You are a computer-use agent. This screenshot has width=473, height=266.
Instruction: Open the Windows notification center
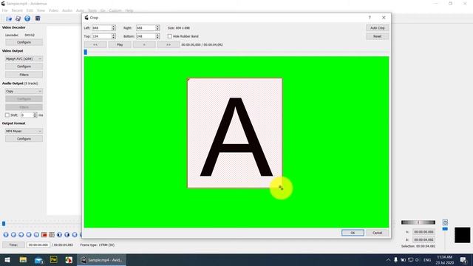point(463,260)
